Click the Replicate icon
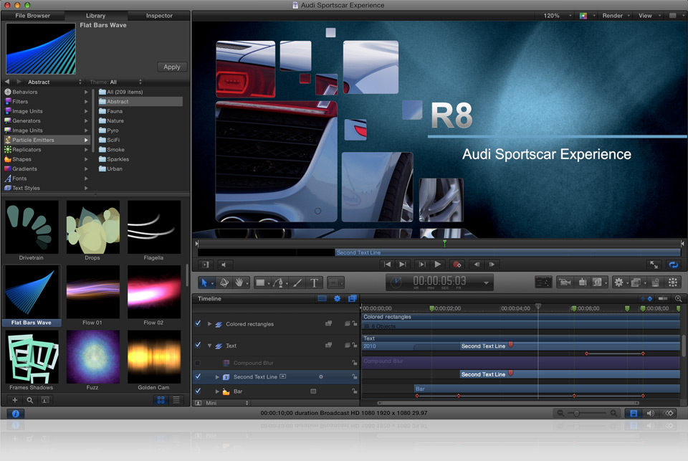 (673, 282)
